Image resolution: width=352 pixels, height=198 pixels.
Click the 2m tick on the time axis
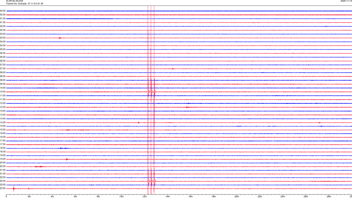(29, 197)
